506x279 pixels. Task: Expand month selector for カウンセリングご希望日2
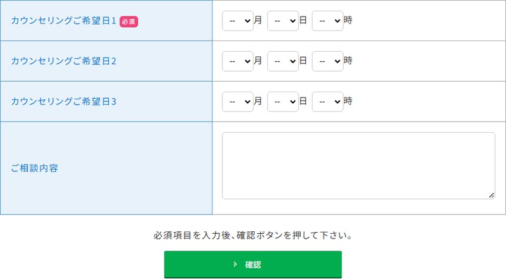click(238, 61)
